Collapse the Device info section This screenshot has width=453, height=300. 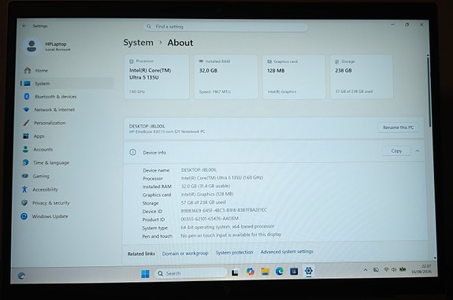[418, 150]
